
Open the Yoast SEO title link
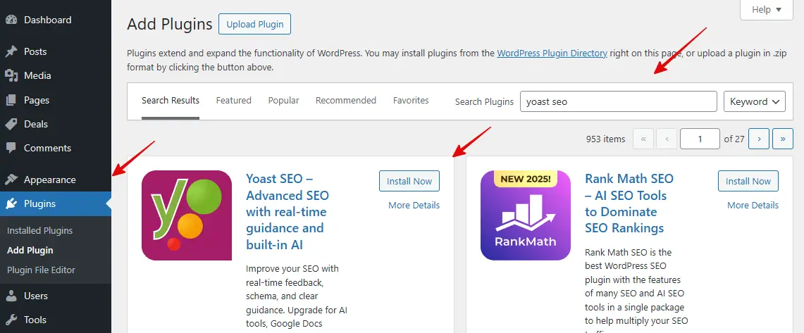click(x=287, y=212)
